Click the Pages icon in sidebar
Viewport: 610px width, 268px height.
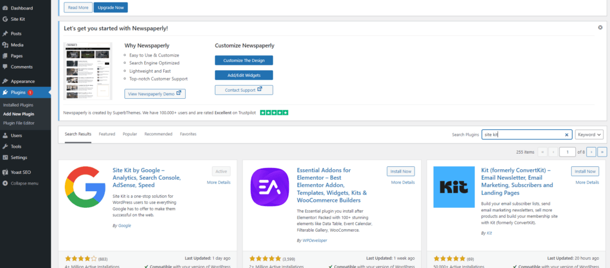[x=5, y=56]
